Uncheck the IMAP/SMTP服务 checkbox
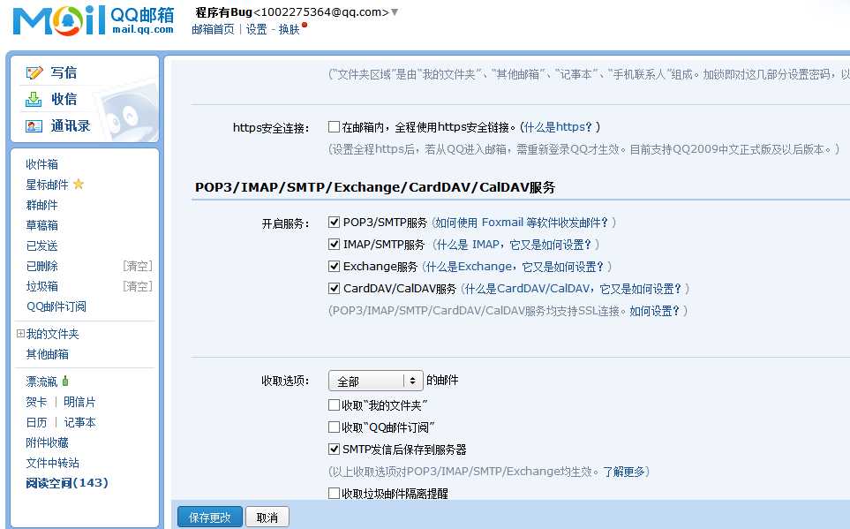Screen dimensions: 850x529 point(334,244)
